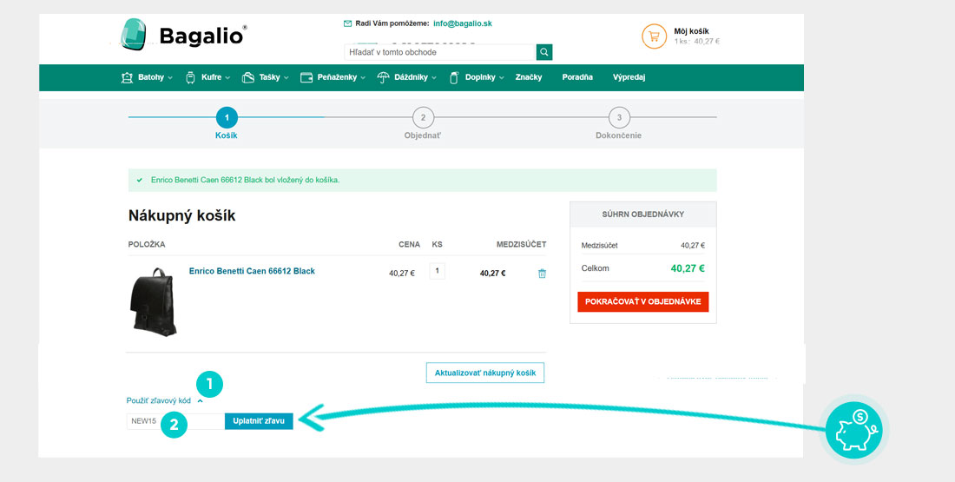
Task: Open Enrico Benetti Caen 66612 Black link
Action: 252,271
